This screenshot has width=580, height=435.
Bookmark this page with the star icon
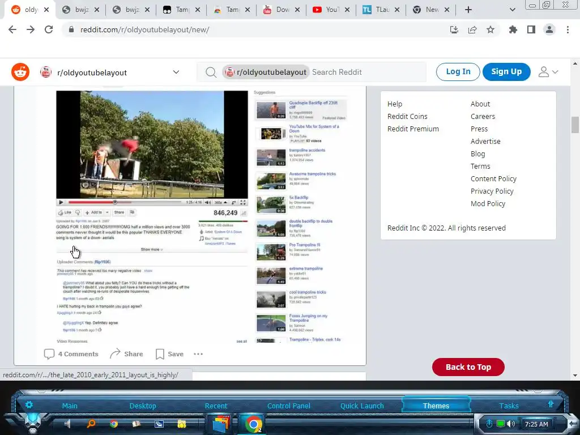491,29
